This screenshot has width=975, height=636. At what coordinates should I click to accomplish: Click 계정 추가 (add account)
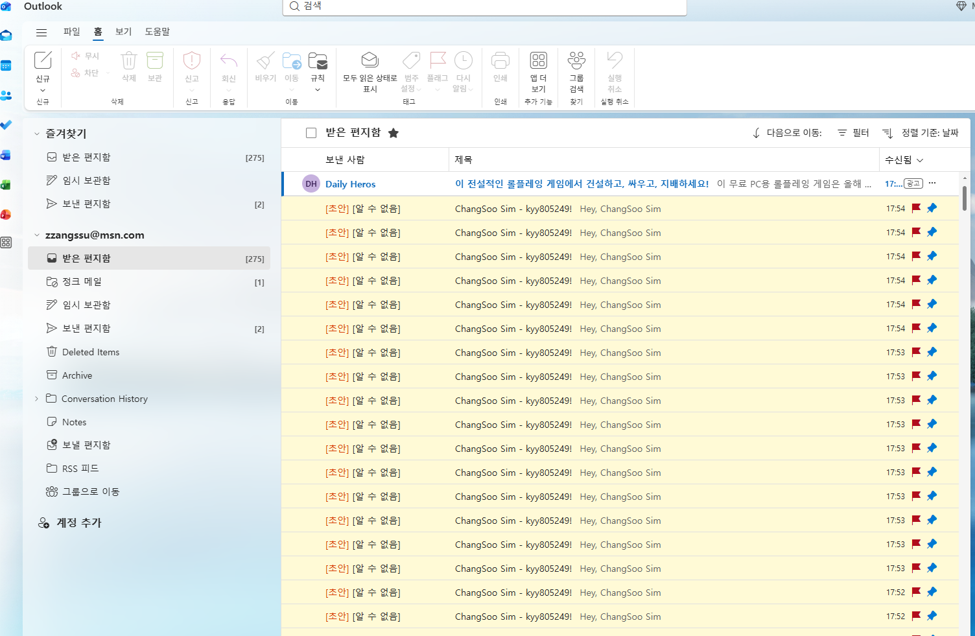[70, 523]
